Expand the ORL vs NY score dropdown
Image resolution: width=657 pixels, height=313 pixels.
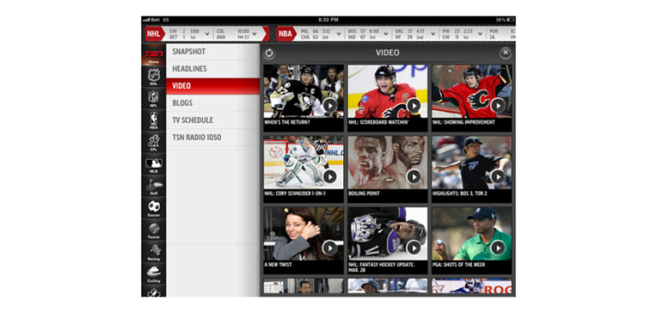[432, 34]
